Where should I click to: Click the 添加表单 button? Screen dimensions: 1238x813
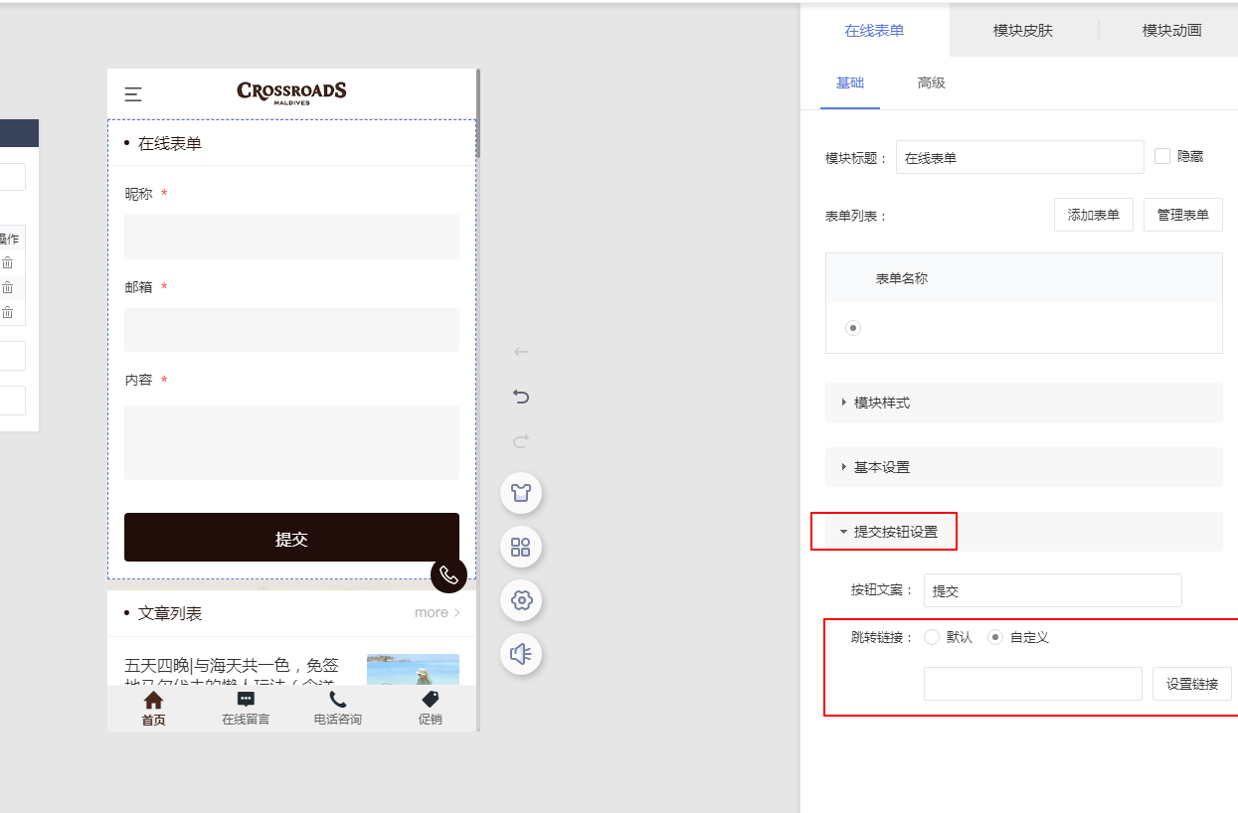click(1093, 215)
